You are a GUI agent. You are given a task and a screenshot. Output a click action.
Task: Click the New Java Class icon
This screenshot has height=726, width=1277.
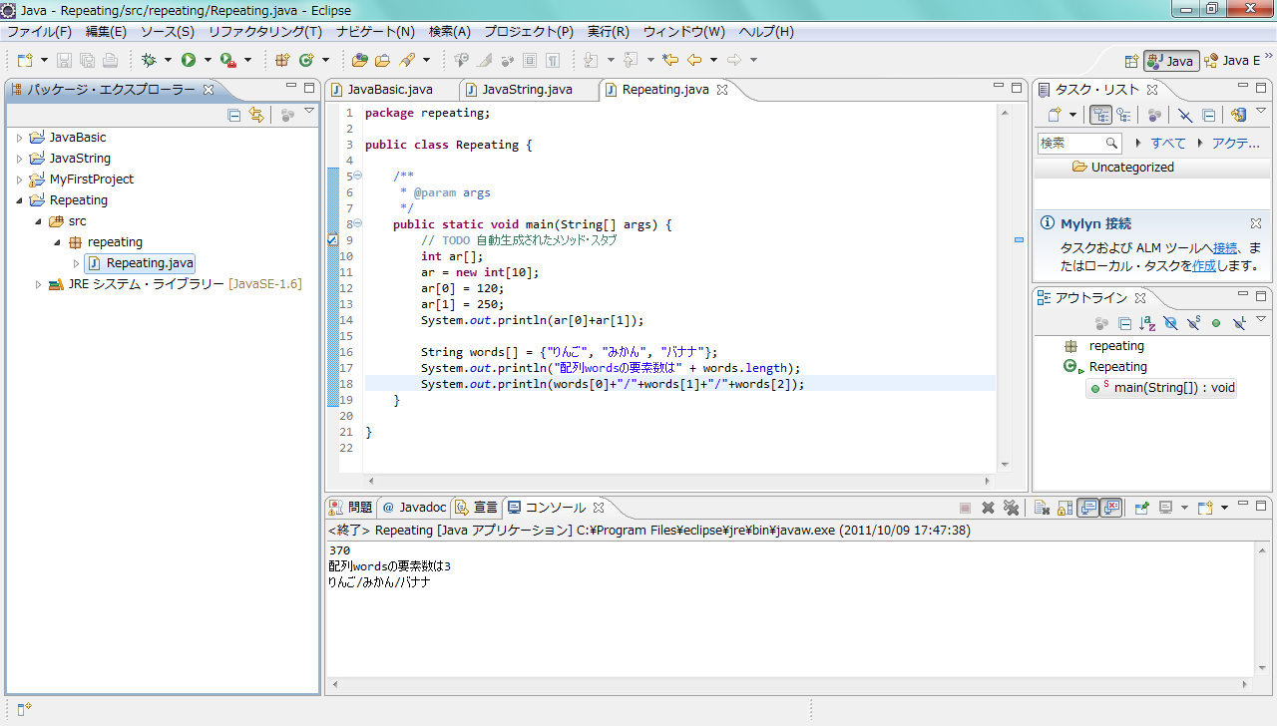pyautogui.click(x=307, y=60)
